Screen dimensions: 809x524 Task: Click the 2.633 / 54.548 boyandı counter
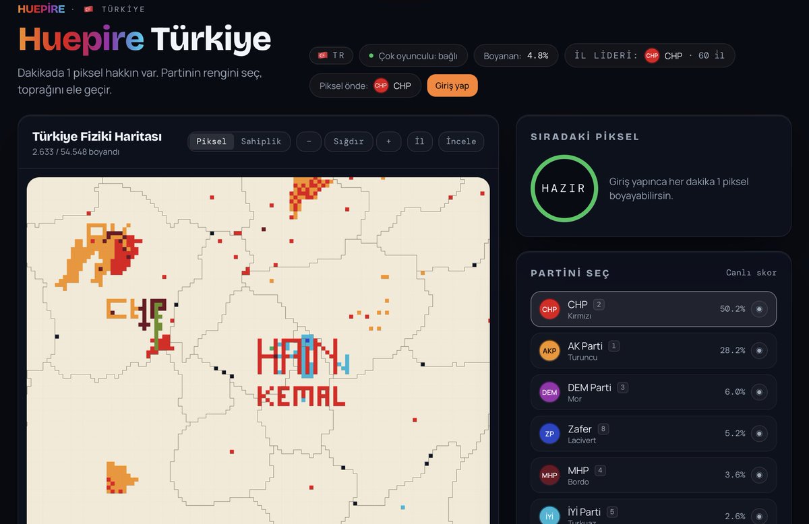tap(76, 152)
